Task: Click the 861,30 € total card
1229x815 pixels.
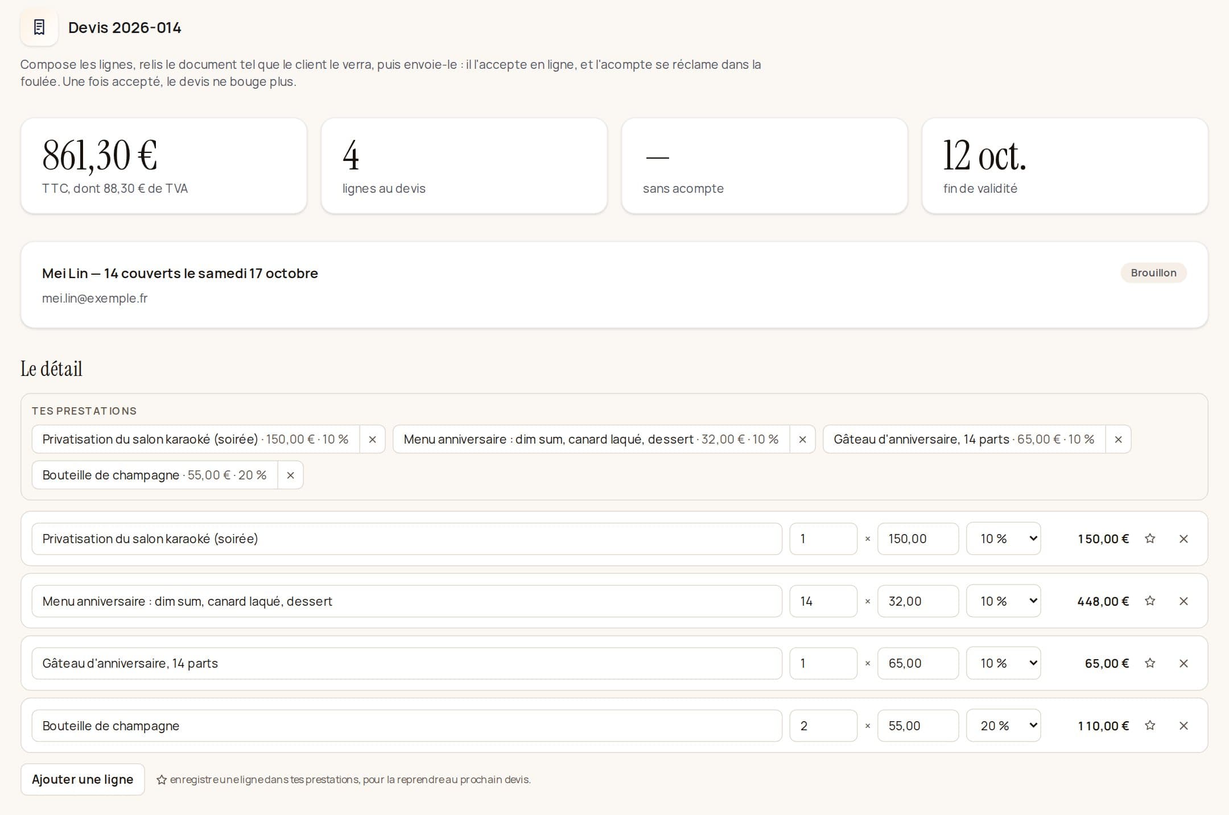Action: point(164,166)
